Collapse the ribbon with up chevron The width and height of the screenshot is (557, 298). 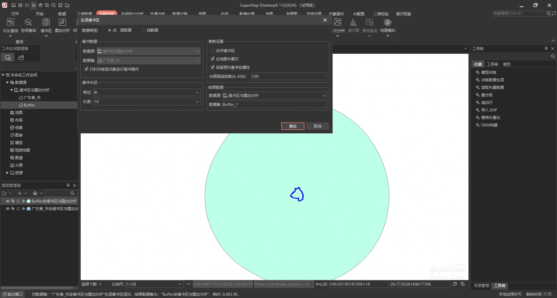[553, 41]
